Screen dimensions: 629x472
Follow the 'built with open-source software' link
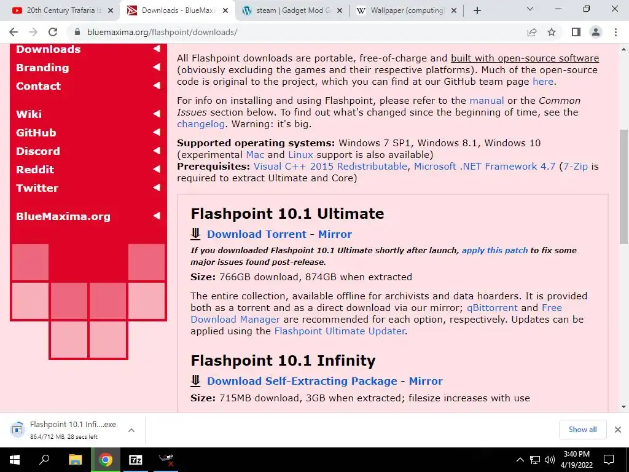coord(525,58)
